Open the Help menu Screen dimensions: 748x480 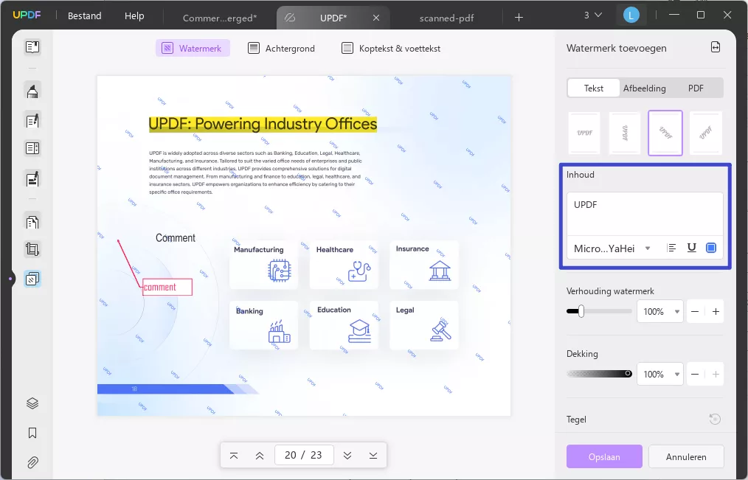(134, 15)
